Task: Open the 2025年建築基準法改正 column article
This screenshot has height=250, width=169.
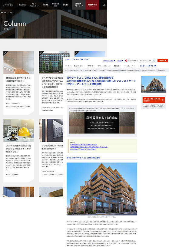Action: (x=18, y=148)
